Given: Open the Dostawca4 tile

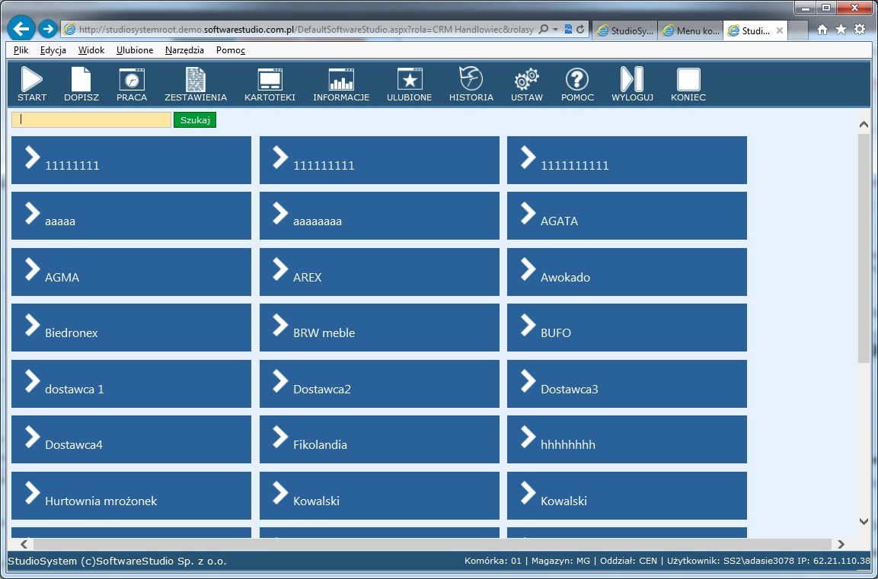Looking at the screenshot, I should [x=132, y=440].
